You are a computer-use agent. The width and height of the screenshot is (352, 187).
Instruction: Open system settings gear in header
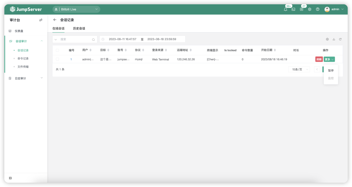pyautogui.click(x=310, y=9)
